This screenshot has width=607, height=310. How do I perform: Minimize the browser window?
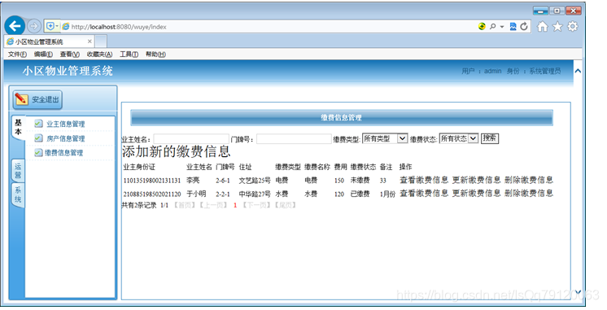coord(540,11)
